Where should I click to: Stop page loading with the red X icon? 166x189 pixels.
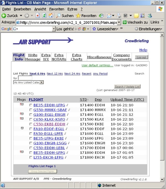[38, 16]
